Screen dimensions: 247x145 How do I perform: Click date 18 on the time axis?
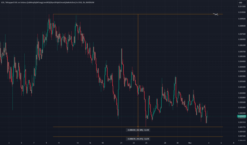pyautogui.click(x=103, y=143)
